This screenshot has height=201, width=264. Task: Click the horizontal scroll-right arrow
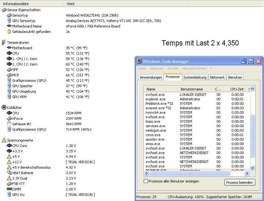tap(247, 174)
